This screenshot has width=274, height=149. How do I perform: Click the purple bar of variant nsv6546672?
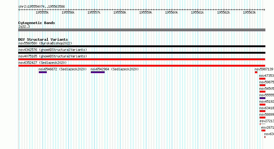(43, 72)
